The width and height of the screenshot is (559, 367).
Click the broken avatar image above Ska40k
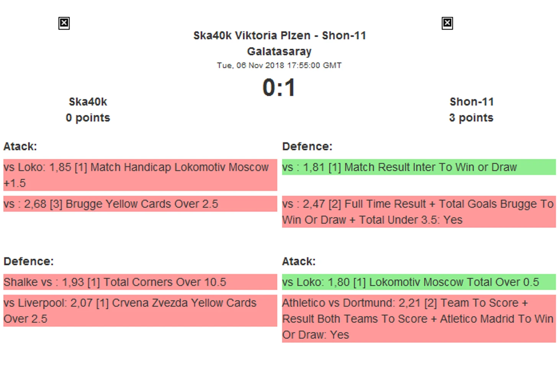(x=64, y=23)
